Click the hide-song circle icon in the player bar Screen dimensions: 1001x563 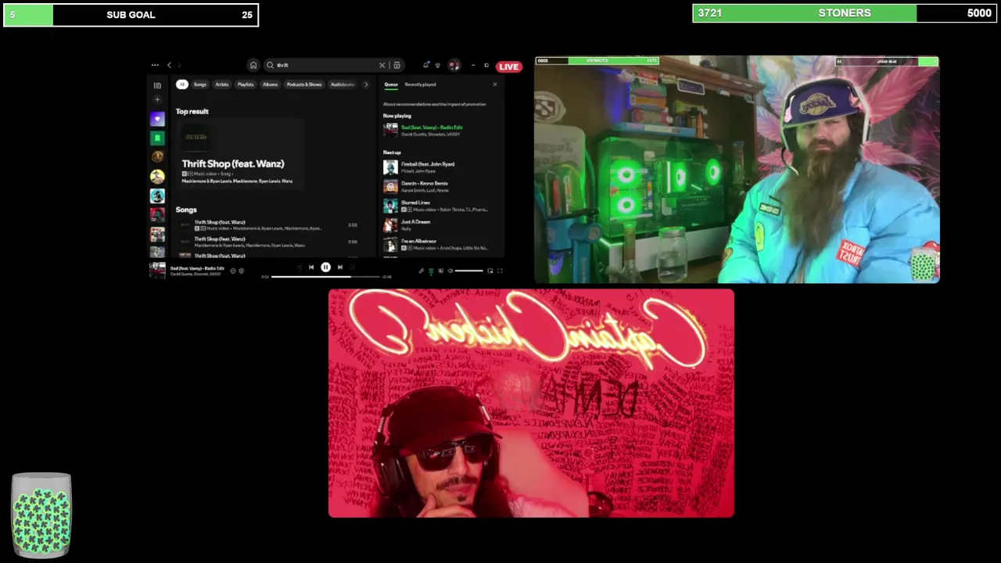[233, 271]
